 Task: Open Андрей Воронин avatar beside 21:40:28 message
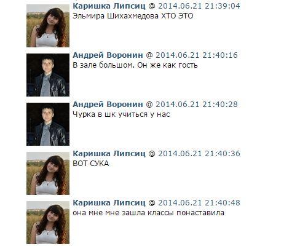point(48,124)
